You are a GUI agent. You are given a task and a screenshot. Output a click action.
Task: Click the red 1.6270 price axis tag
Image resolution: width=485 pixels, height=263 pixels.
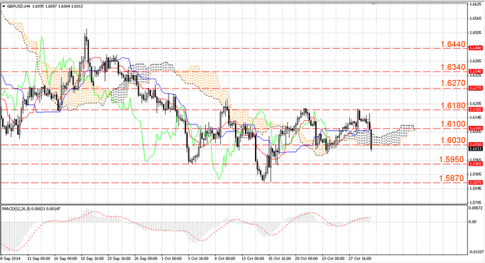point(476,88)
